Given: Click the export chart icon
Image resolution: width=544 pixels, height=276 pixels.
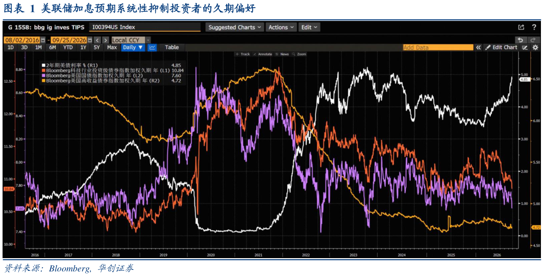Looking at the screenshot, I should 521,27.
